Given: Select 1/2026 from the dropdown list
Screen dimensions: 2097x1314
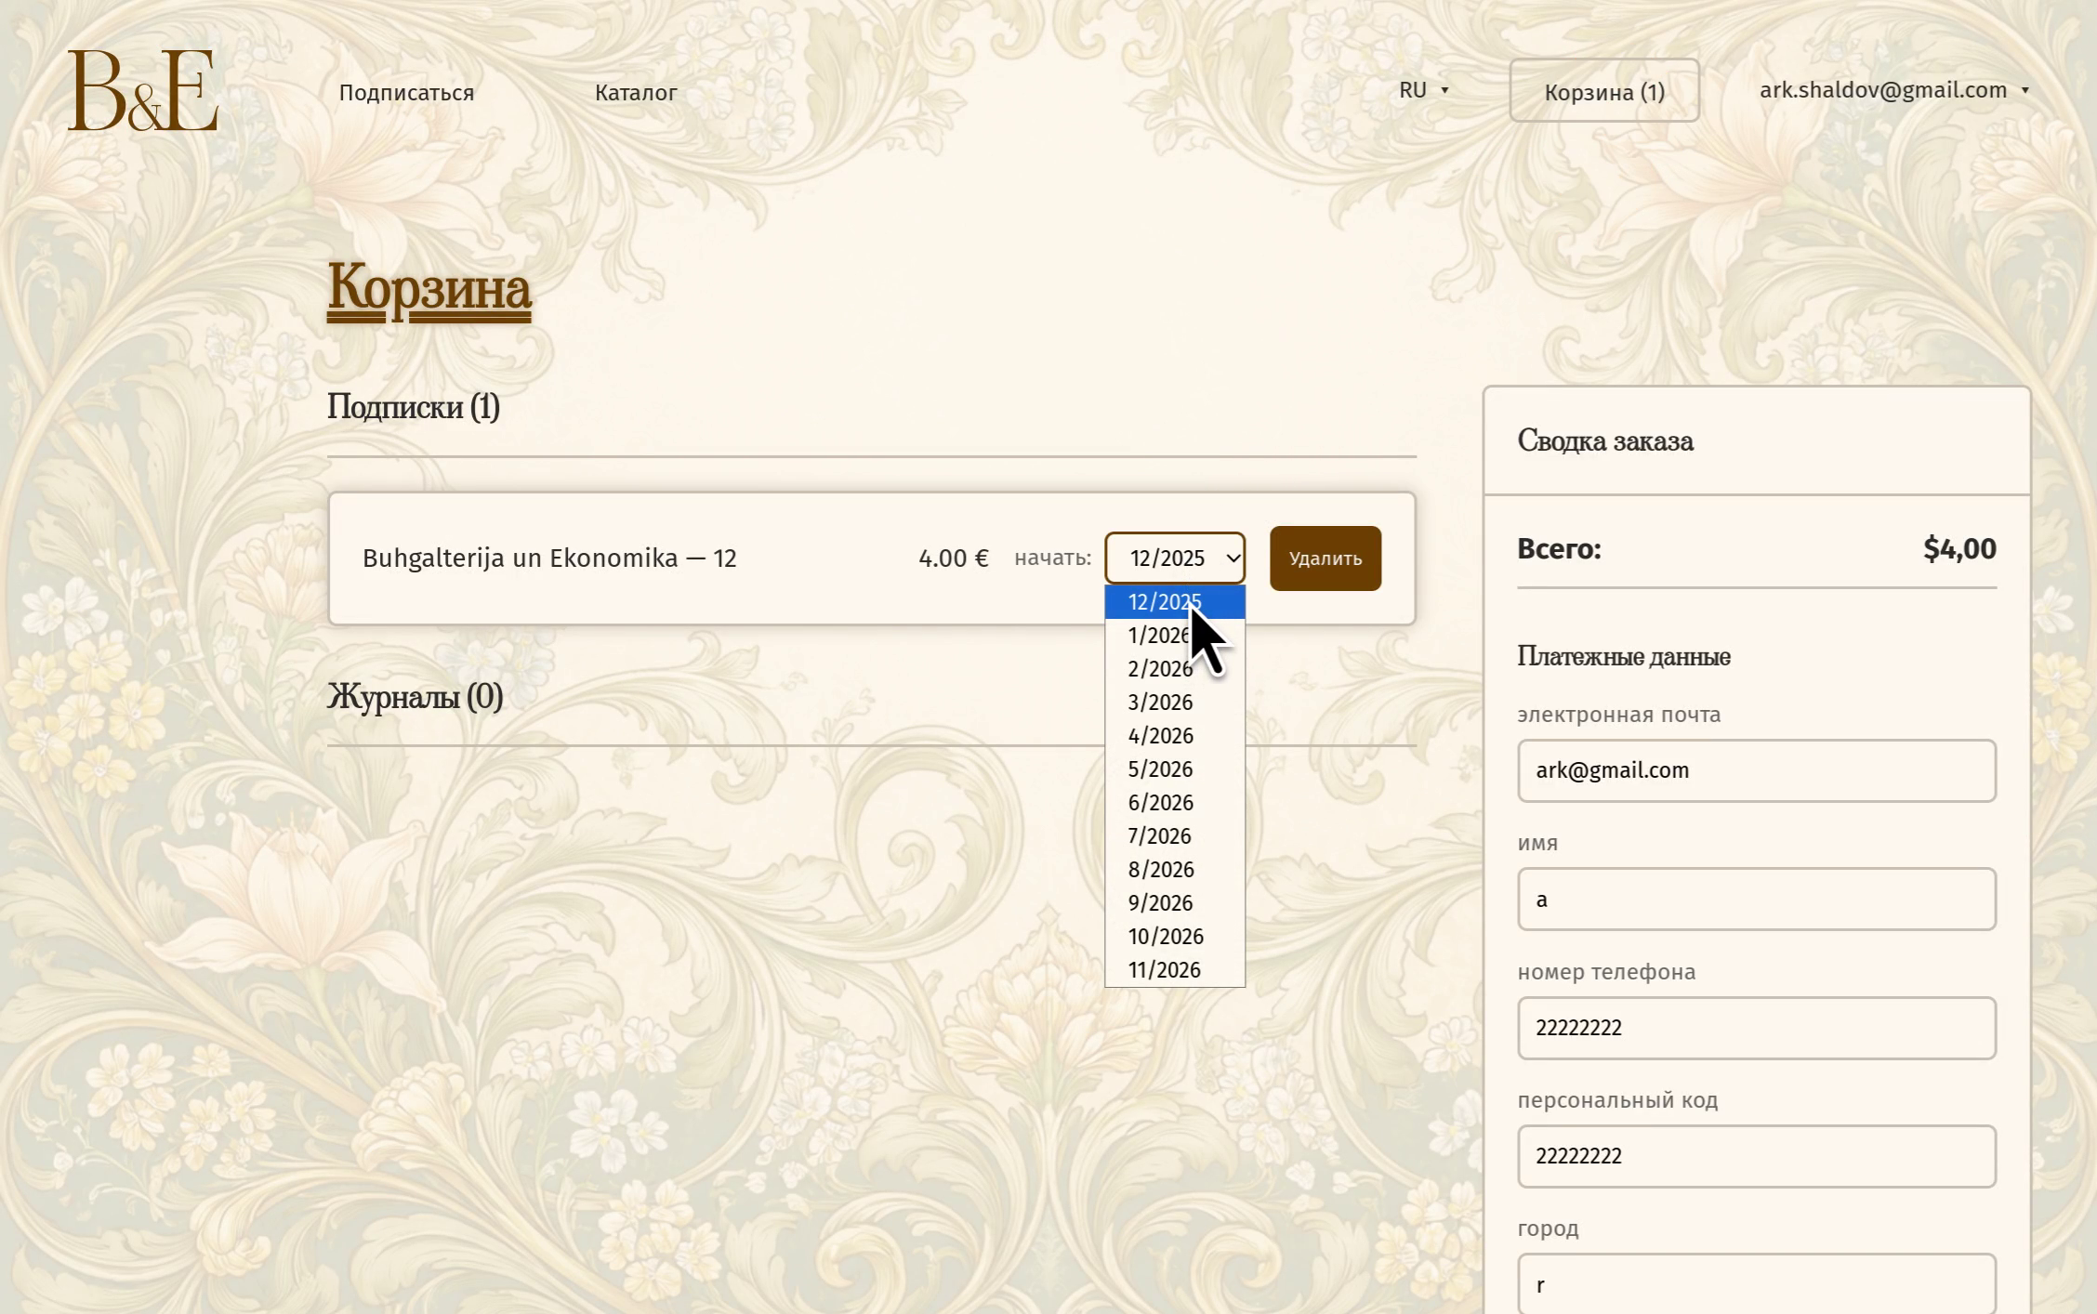Looking at the screenshot, I should [x=1154, y=636].
